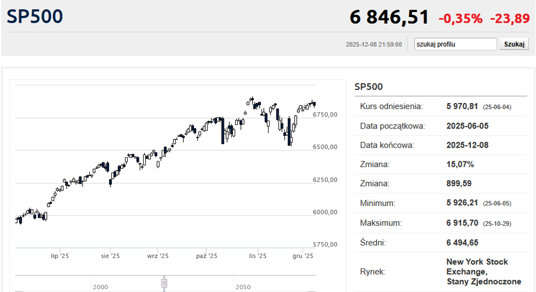Jump to 2050 in the chart navigator
The height and width of the screenshot is (292, 536).
tap(243, 287)
